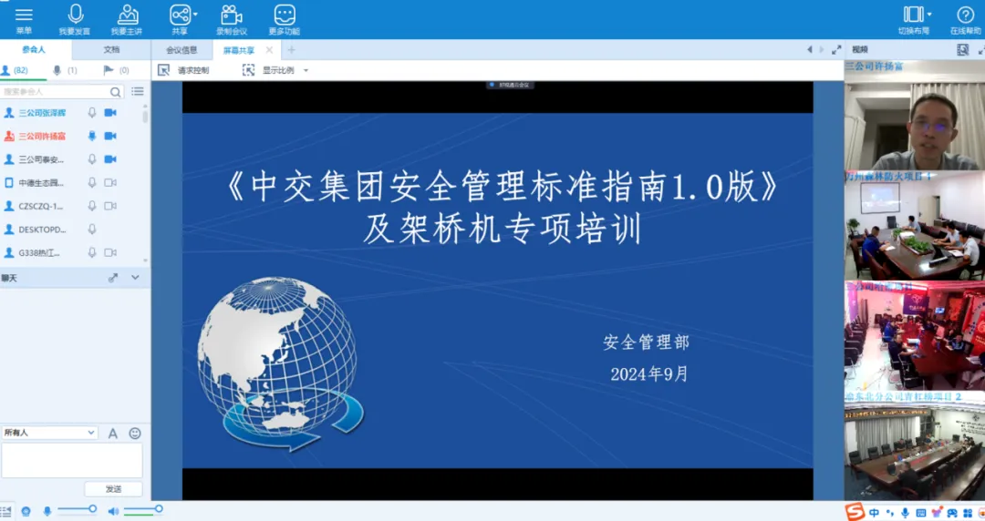Switch to the 会议信息 tab
Image resolution: width=985 pixels, height=521 pixels.
[181, 50]
